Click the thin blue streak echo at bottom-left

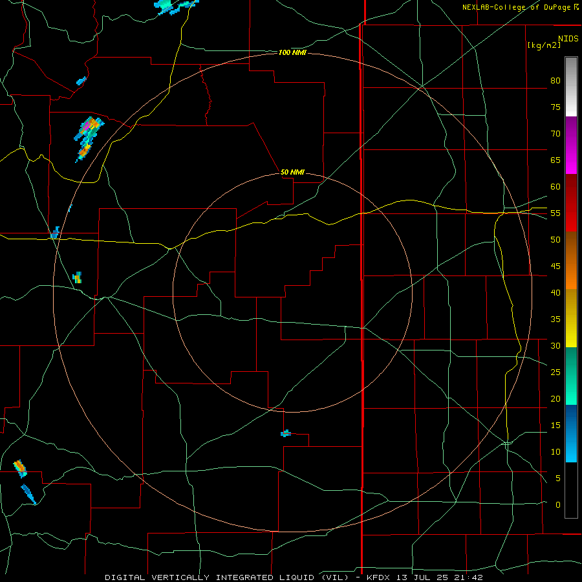pos(28,494)
